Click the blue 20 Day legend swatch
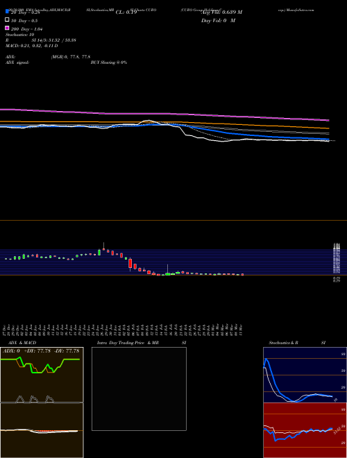Viewport: 347px width, 458px height. 7,11
